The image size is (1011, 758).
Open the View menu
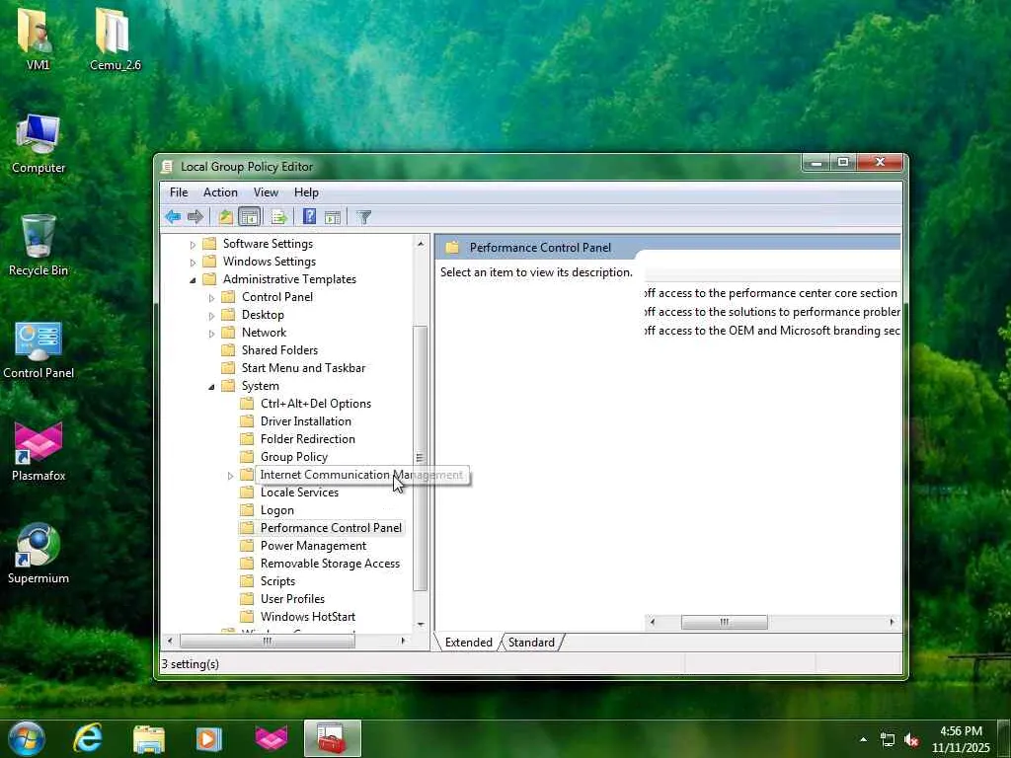[266, 192]
